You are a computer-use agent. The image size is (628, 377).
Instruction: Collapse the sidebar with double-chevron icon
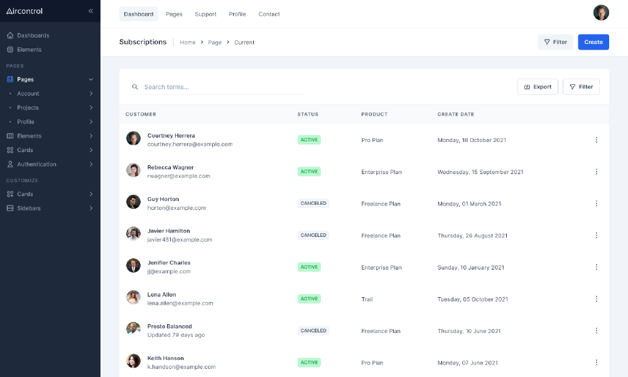(x=90, y=11)
